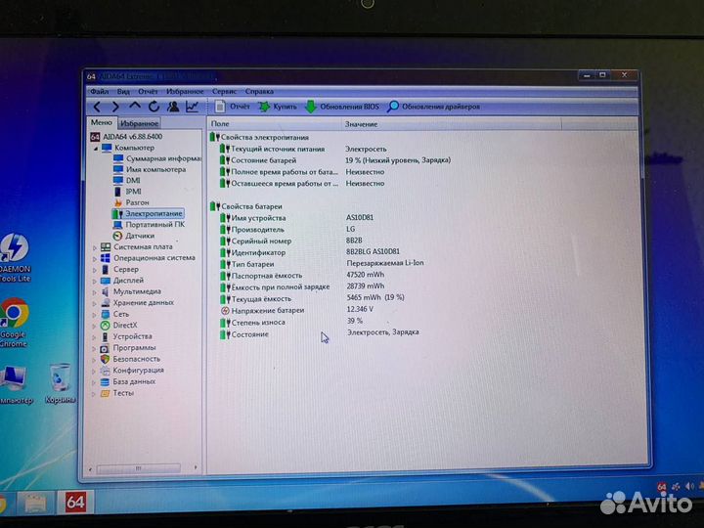Expand the Дисплей branch arrow
The width and height of the screenshot is (704, 528).
point(95,282)
